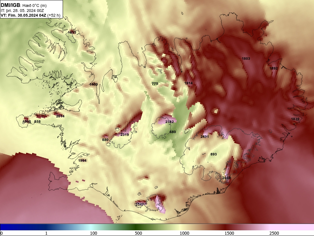Click the 1000 tick on the color scale
Screen dimensions: 314x236
click(x=184, y=233)
